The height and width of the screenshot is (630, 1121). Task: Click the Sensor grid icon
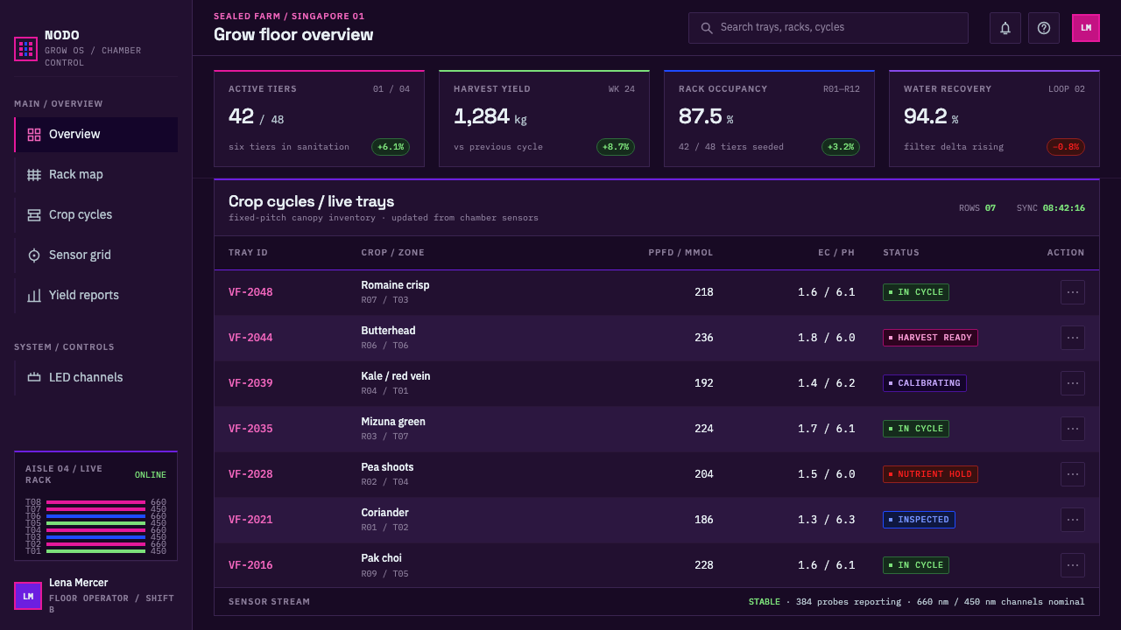[34, 255]
